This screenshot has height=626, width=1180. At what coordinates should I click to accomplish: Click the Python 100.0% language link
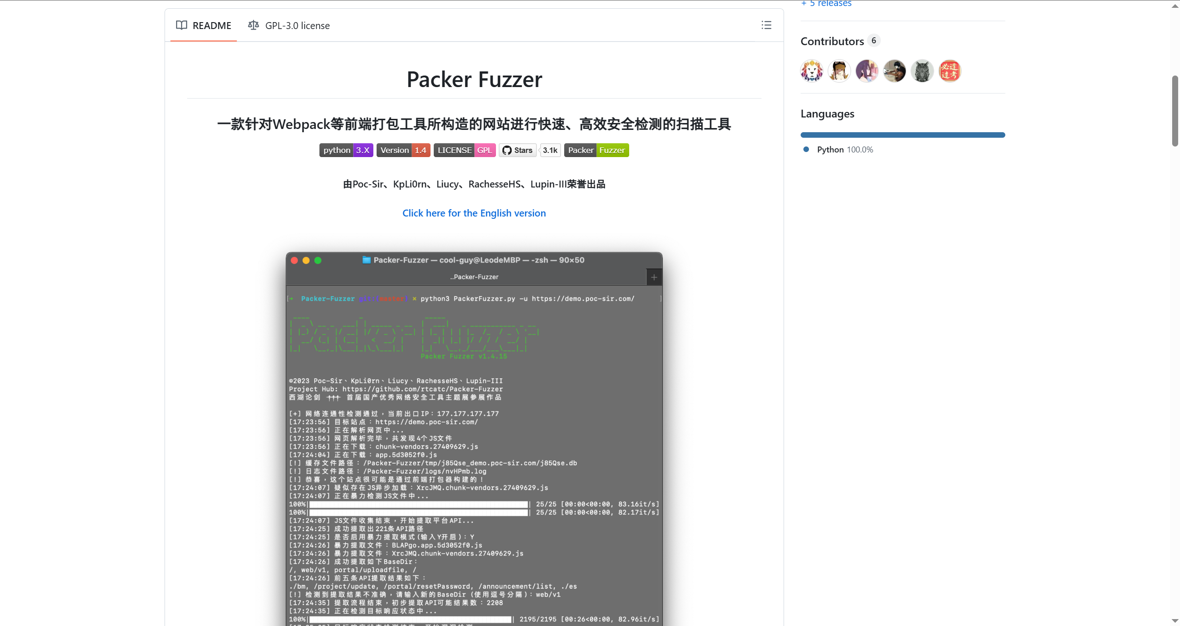pyautogui.click(x=845, y=149)
